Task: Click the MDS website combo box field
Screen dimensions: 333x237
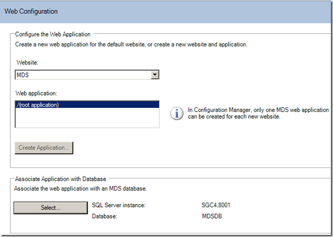Action: (83, 75)
